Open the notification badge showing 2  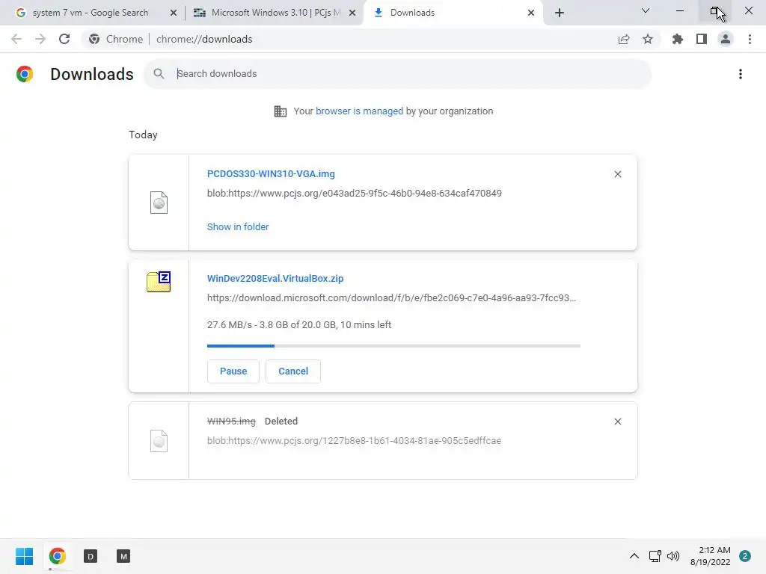pos(745,556)
